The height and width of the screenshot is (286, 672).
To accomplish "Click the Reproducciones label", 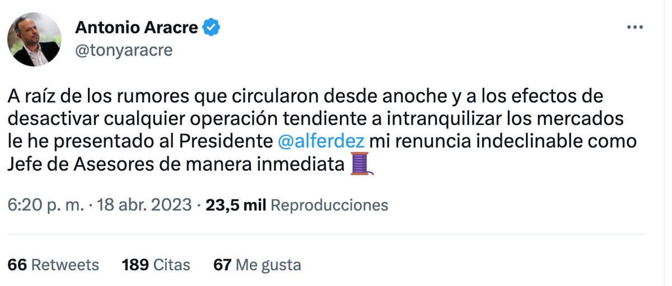I will point(329,205).
